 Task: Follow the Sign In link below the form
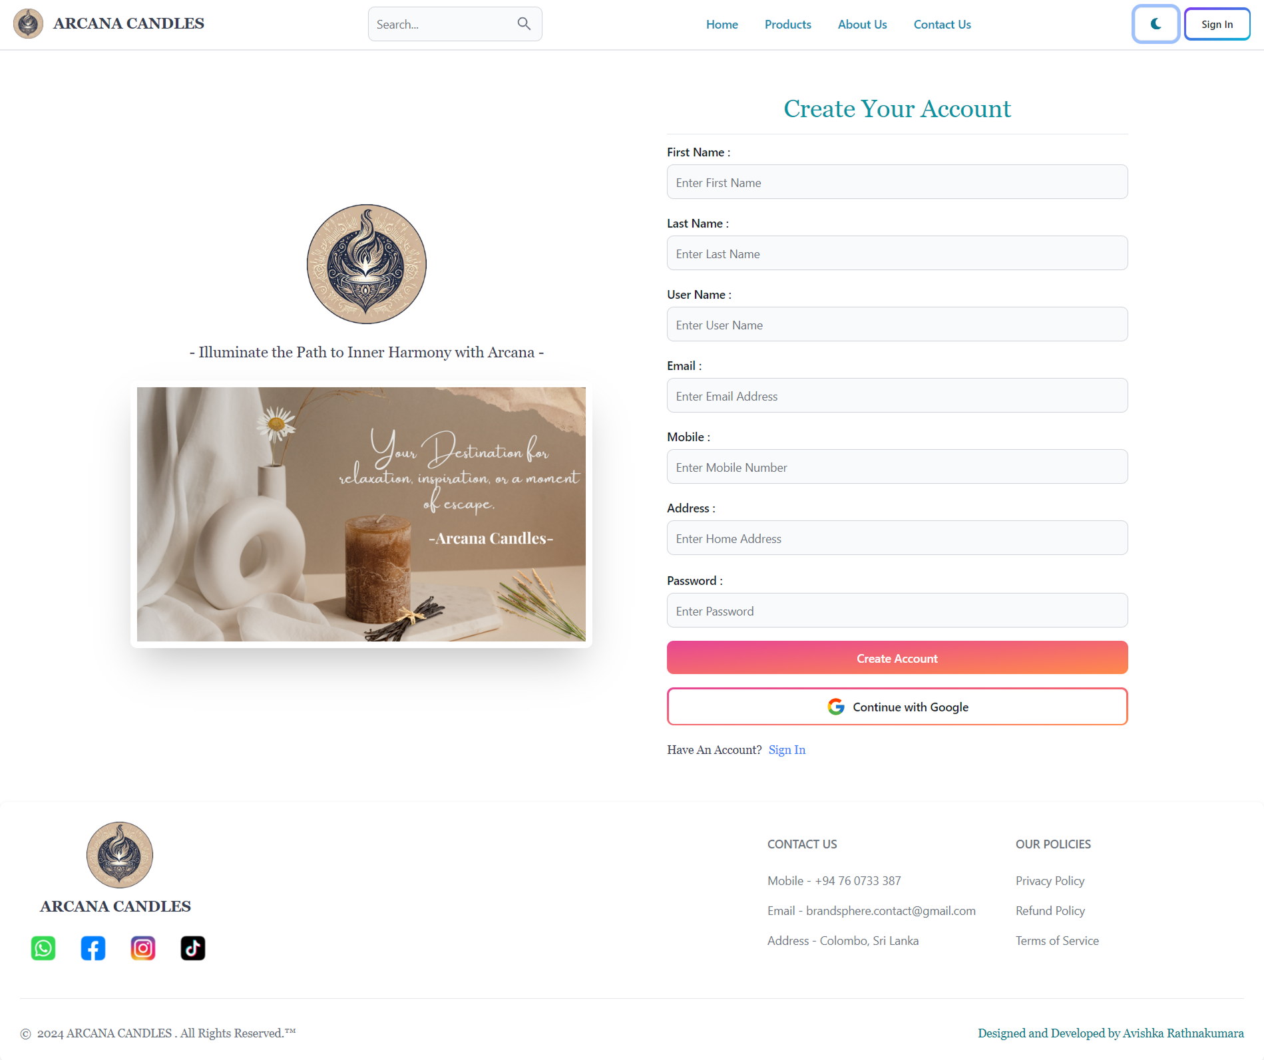(787, 750)
